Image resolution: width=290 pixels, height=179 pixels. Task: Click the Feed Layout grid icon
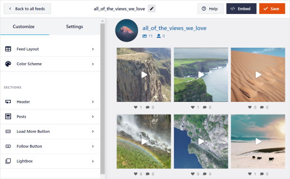click(8, 49)
